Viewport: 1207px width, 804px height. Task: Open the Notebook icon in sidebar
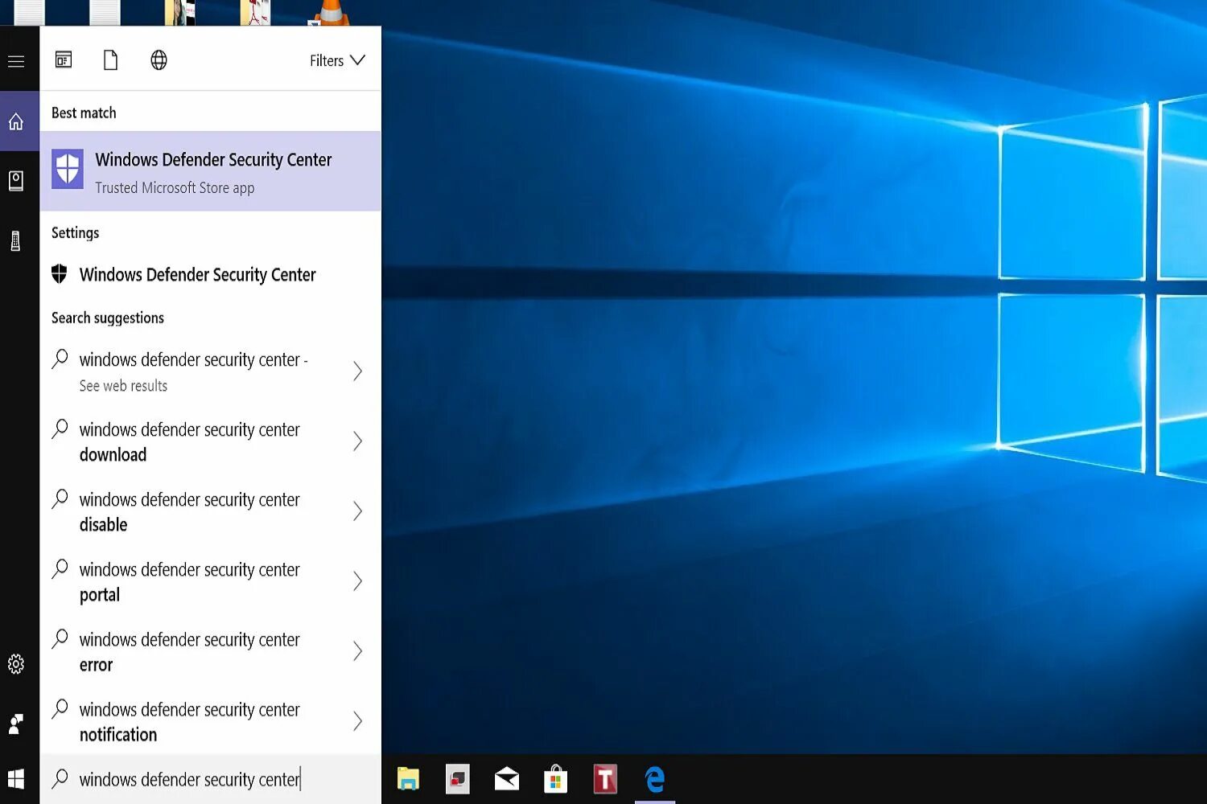tap(16, 181)
